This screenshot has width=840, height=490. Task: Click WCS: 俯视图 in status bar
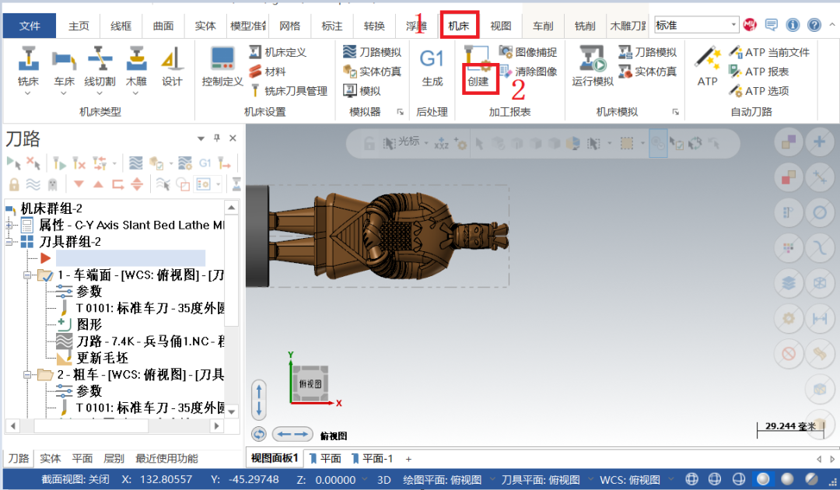pos(630,479)
